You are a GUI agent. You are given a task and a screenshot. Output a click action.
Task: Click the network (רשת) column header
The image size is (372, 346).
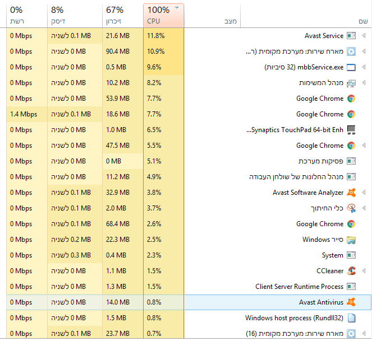coord(24,15)
